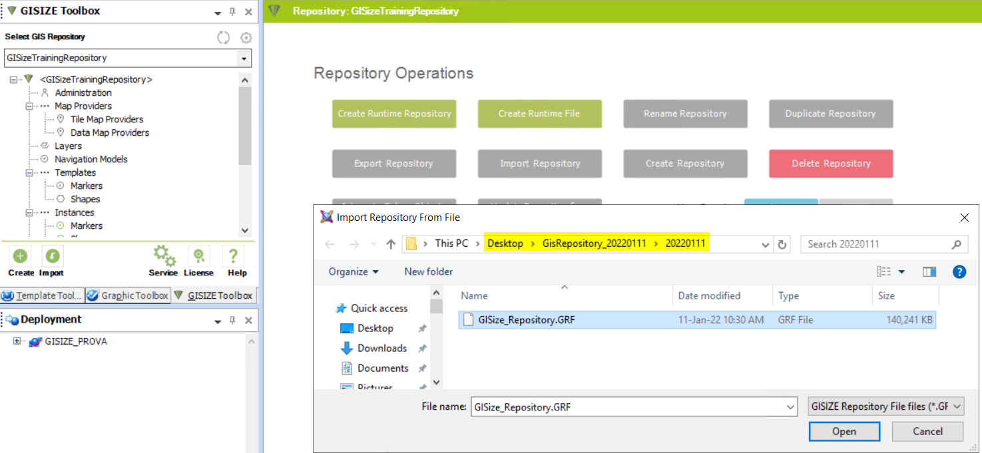
Task: Expand the GISIZE_PROVA deployment node
Action: (17, 341)
